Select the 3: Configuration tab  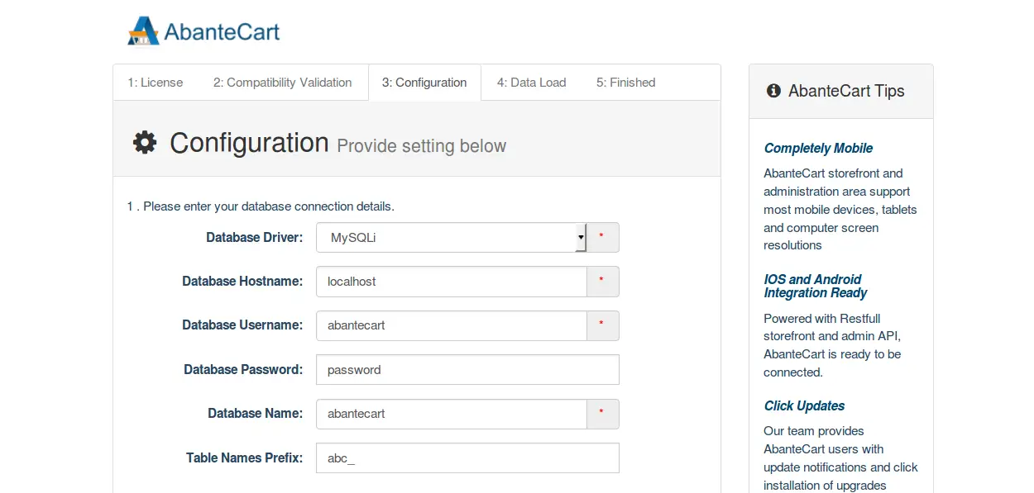pos(424,83)
